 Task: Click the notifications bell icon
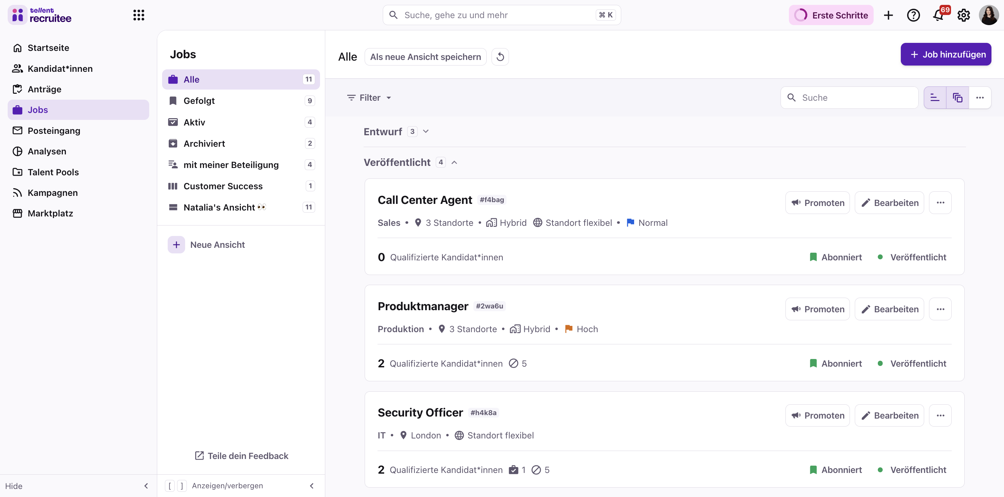coord(938,15)
